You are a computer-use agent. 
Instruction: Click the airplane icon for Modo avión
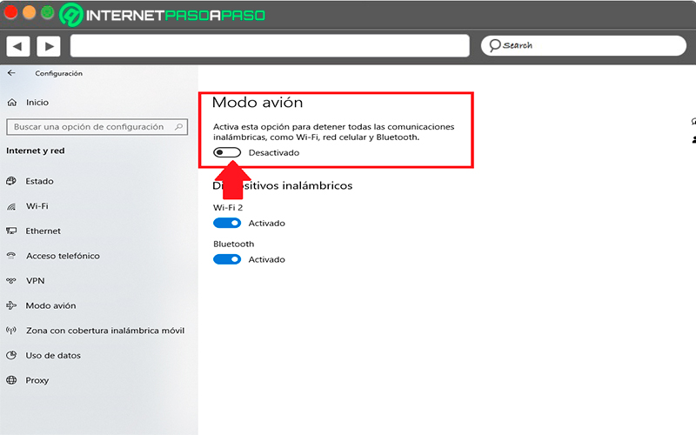click(11, 305)
